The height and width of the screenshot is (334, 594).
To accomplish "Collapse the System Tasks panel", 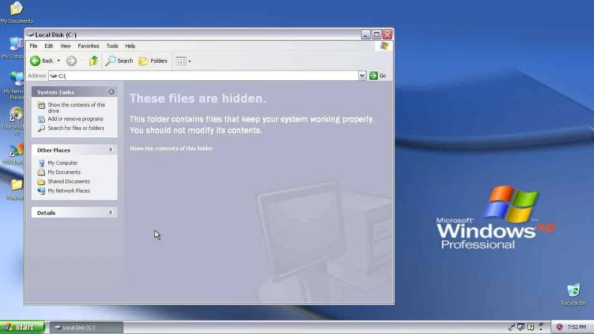I will tap(111, 92).
